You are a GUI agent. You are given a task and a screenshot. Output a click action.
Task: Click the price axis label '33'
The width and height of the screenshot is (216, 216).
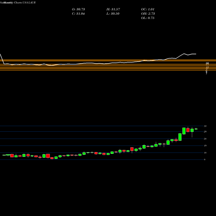pos(205,126)
